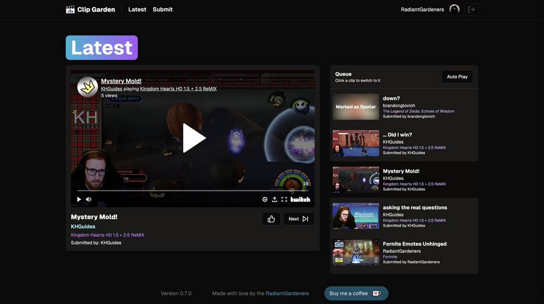Select the '... Did I win?' clip thumbnail

coord(356,143)
